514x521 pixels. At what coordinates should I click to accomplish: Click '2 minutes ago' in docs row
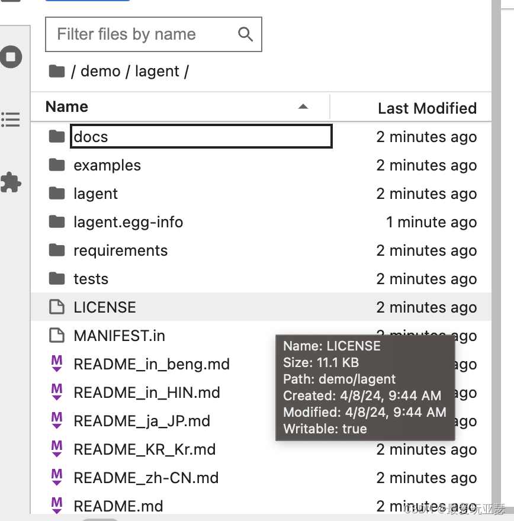pos(426,137)
